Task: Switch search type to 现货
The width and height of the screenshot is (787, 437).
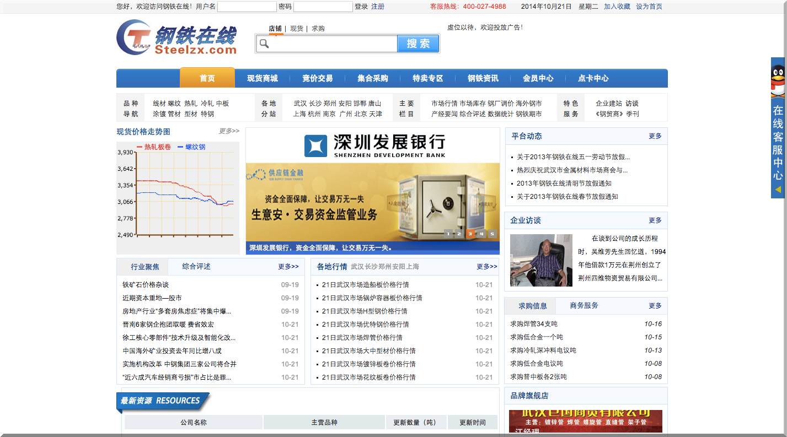Action: (x=296, y=28)
